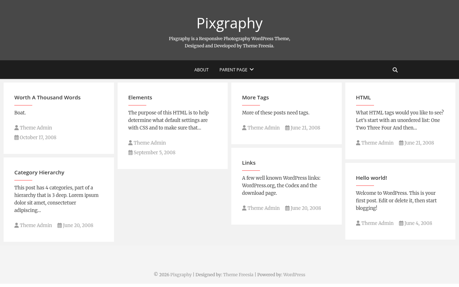Click the author icon in the More Tags post
The width and height of the screenshot is (459, 287).
tap(244, 128)
